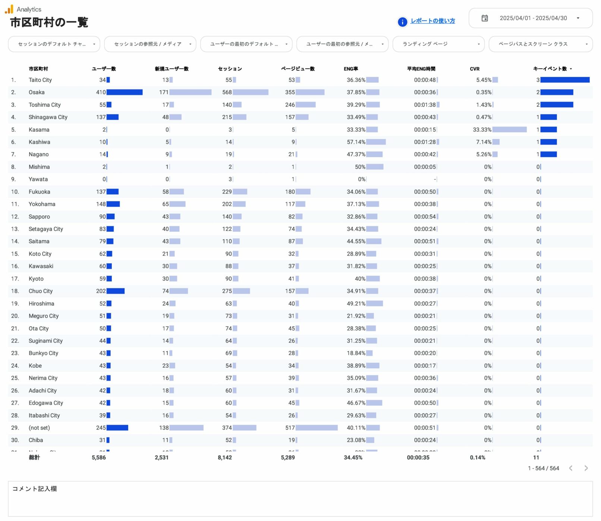Click the Google Analytics logo icon
Viewport: 601px width, 521px height.
click(x=9, y=9)
